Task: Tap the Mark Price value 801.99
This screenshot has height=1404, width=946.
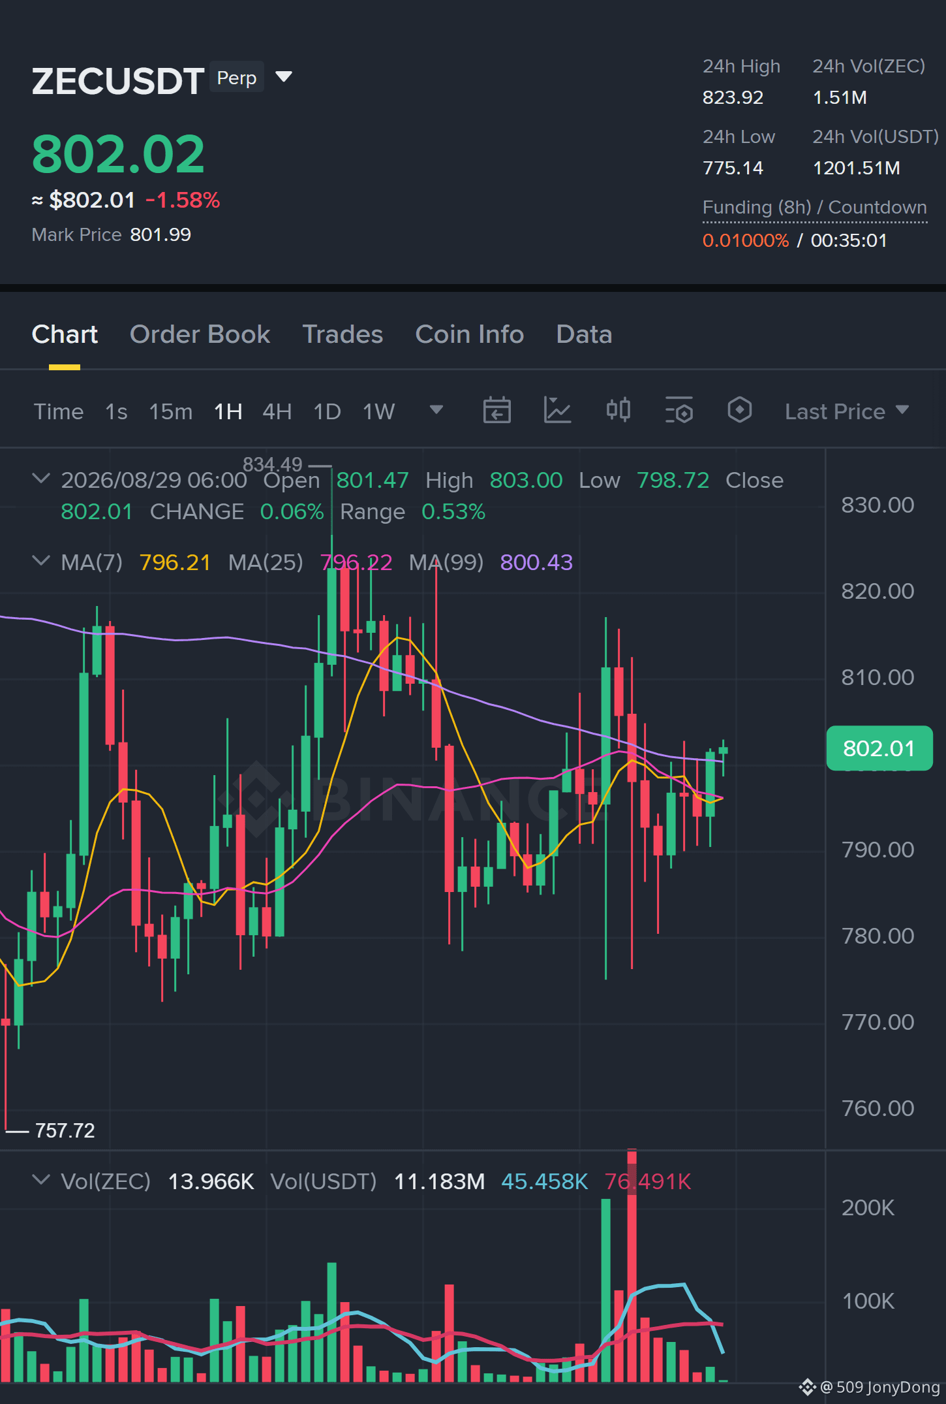Action: [160, 234]
